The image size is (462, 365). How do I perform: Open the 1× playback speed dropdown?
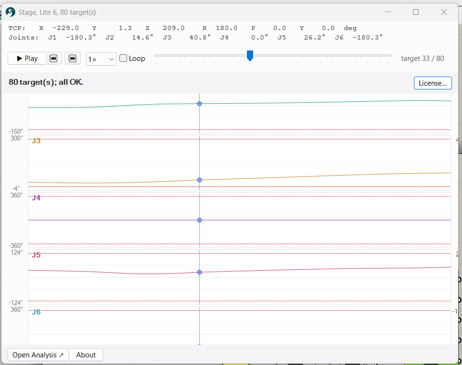point(101,59)
